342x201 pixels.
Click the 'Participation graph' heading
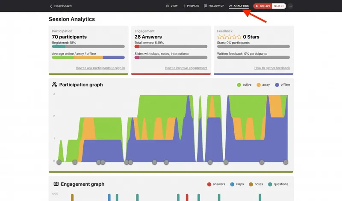coord(81,85)
